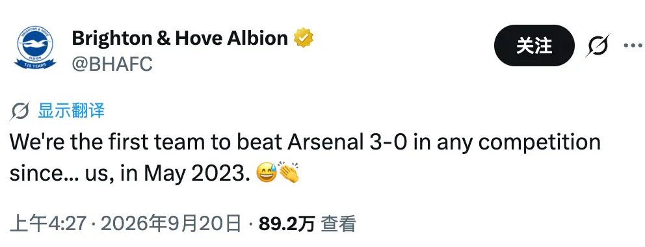Click the word Arsenal in the tweet

(x=322, y=142)
